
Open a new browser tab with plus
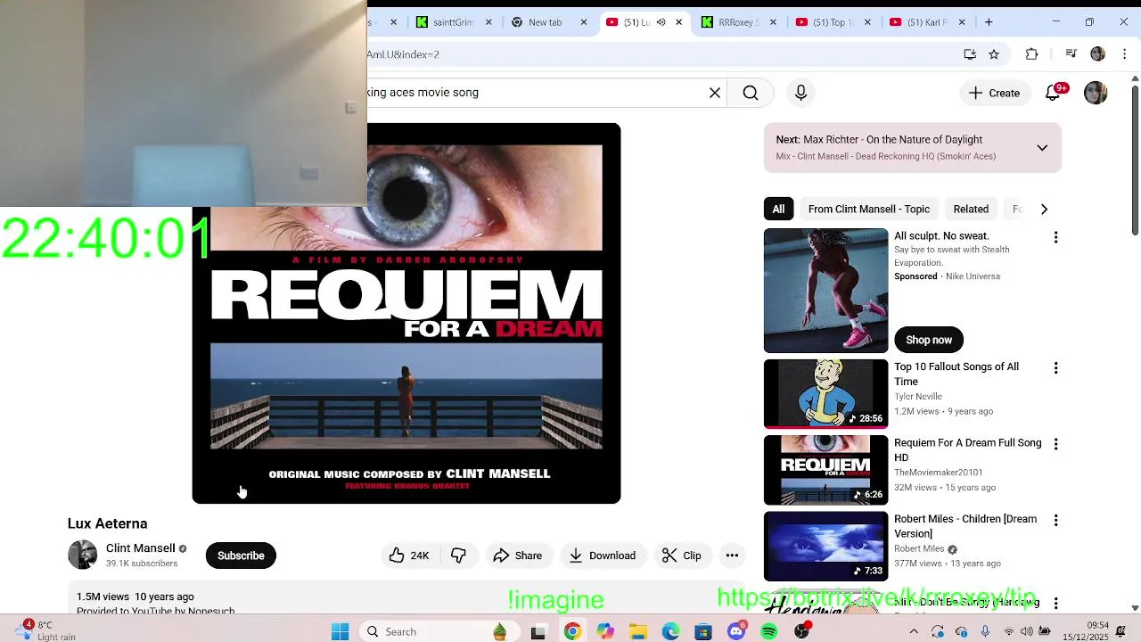989,22
